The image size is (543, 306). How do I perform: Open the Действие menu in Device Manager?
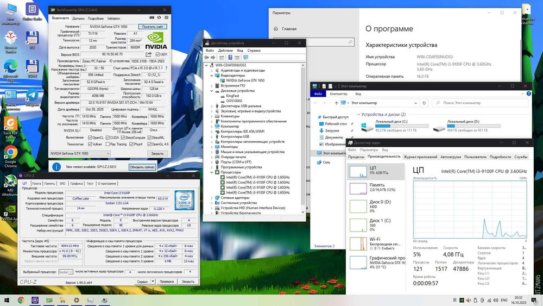tap(225, 50)
